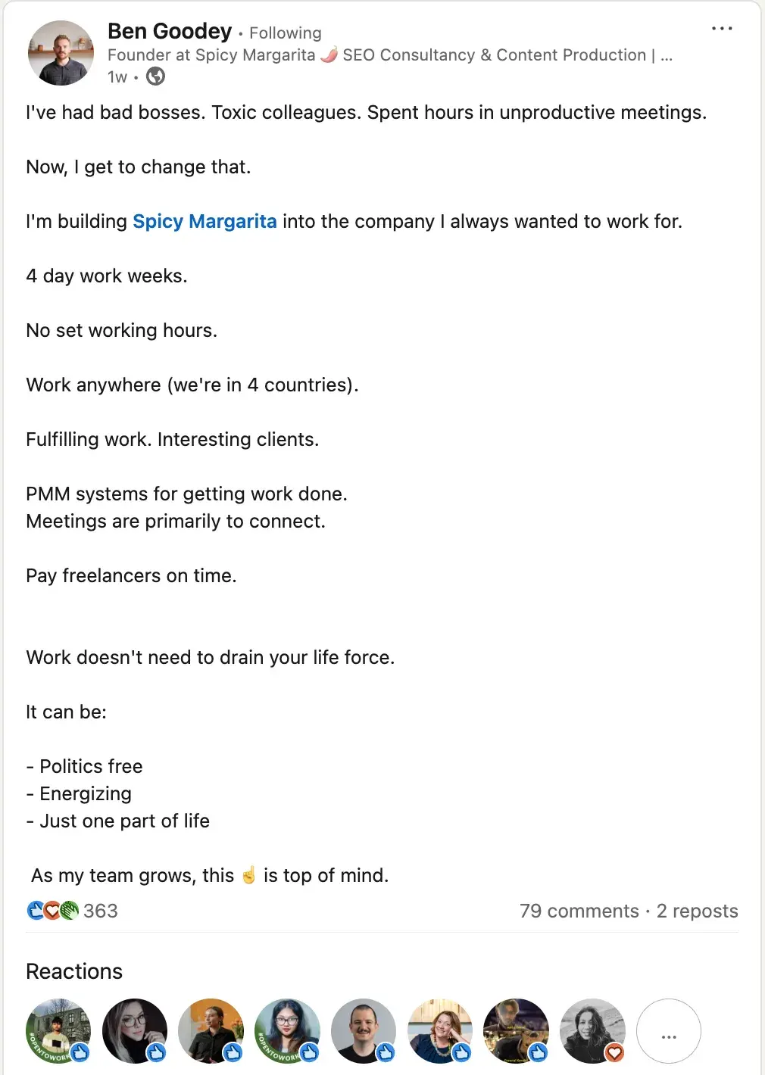
Task: Toggle the Following status label
Action: (285, 33)
